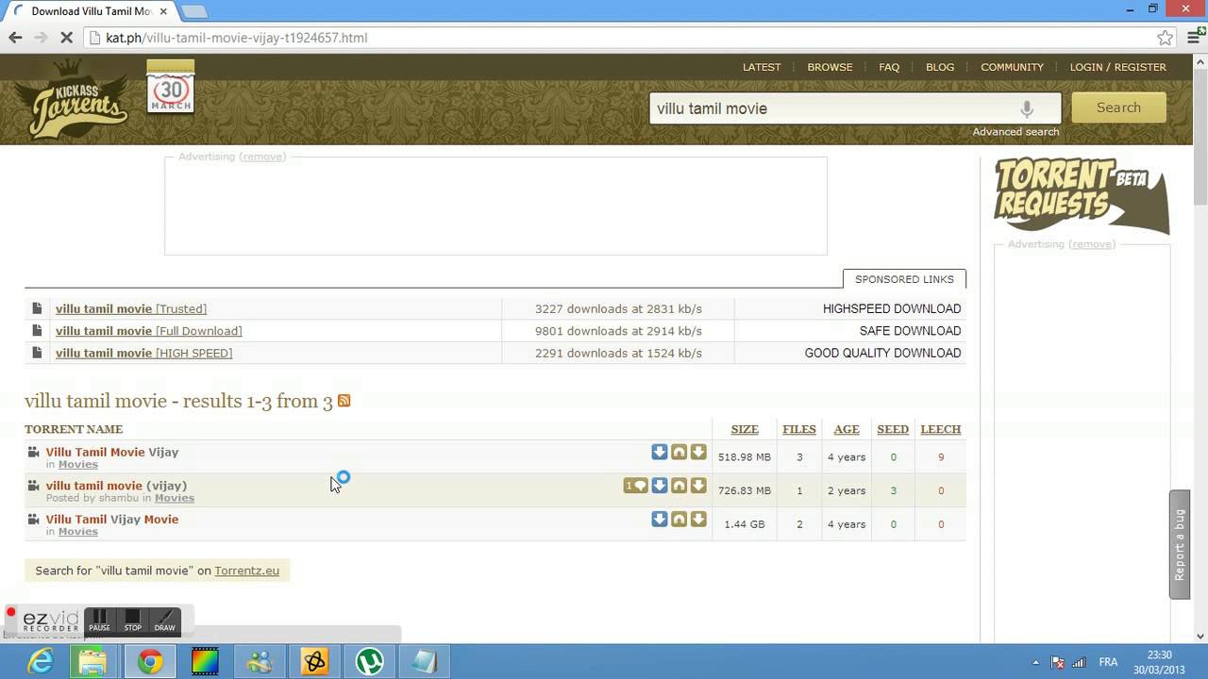Show hidden system tray icons arrow
The width and height of the screenshot is (1208, 679).
tap(1036, 662)
